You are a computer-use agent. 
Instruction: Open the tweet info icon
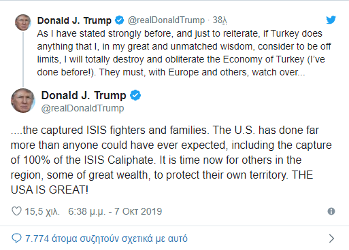click(x=331, y=211)
